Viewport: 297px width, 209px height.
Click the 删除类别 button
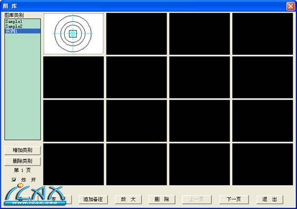[x=22, y=161]
